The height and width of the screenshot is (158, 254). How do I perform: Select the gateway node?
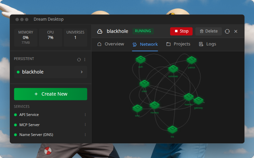pos(199,100)
